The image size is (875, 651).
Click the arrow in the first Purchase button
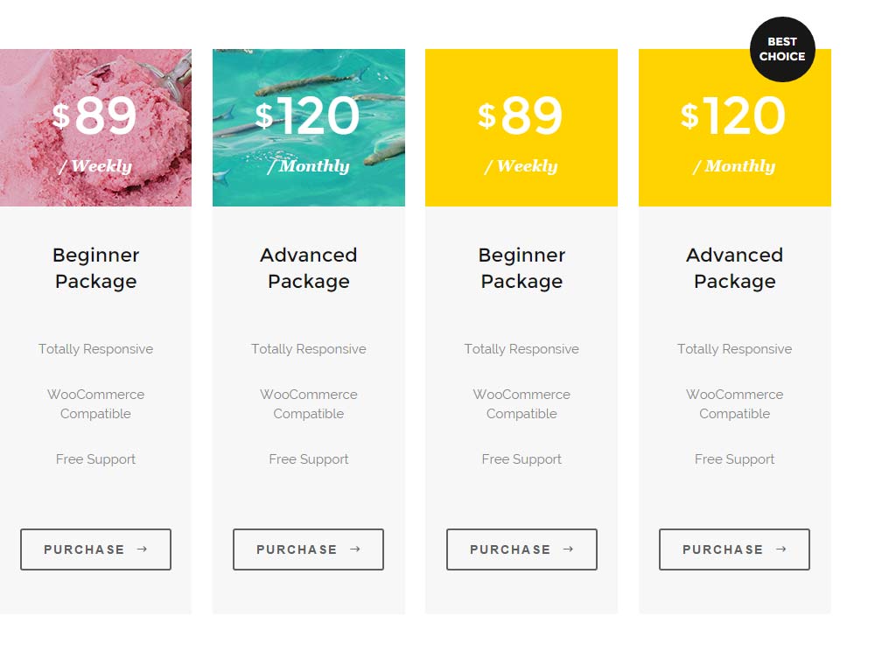pos(143,549)
